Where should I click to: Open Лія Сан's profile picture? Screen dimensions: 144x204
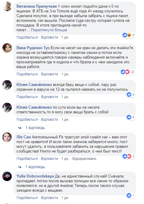pyautogui.click(x=7, y=137)
